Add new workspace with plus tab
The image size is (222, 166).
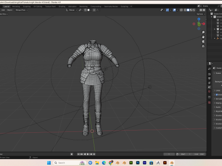(x=131, y=6)
